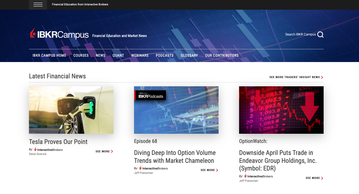
Task: Click Financial Education from Interactive Brokers text
Action: (80, 4)
